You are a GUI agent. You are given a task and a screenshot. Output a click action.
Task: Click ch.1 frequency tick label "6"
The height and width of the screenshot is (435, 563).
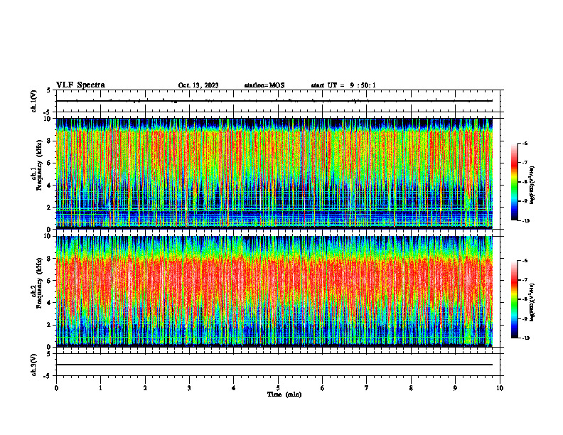49,163
